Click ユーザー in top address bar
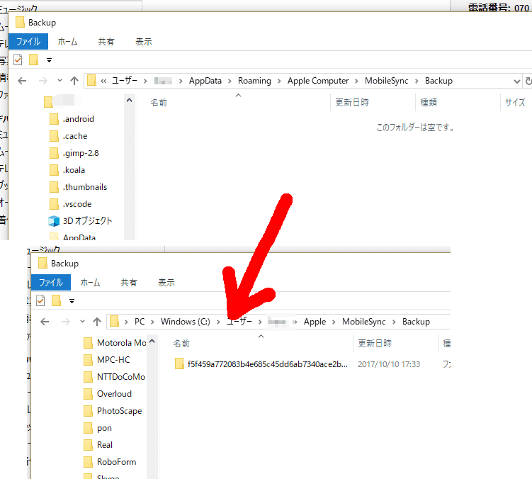 click(x=125, y=81)
